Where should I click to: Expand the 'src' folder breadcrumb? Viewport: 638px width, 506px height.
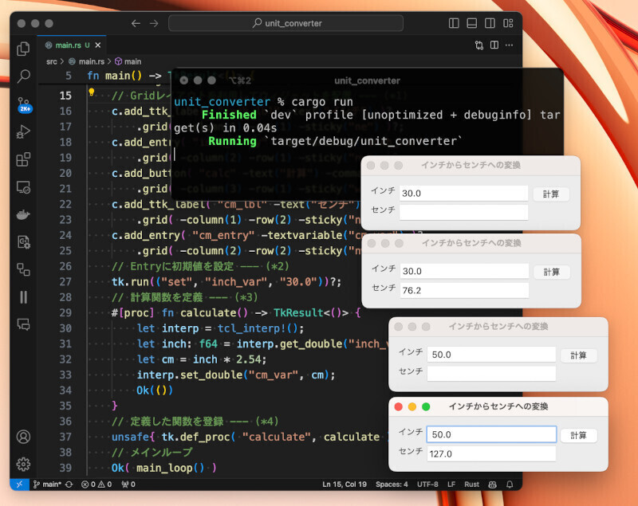(x=51, y=61)
